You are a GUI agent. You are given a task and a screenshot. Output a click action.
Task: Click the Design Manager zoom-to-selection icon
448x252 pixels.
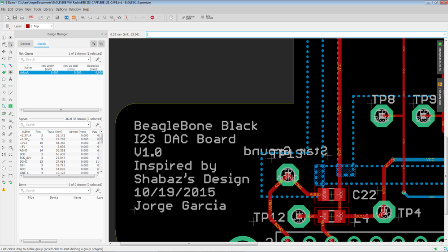click(x=101, y=43)
